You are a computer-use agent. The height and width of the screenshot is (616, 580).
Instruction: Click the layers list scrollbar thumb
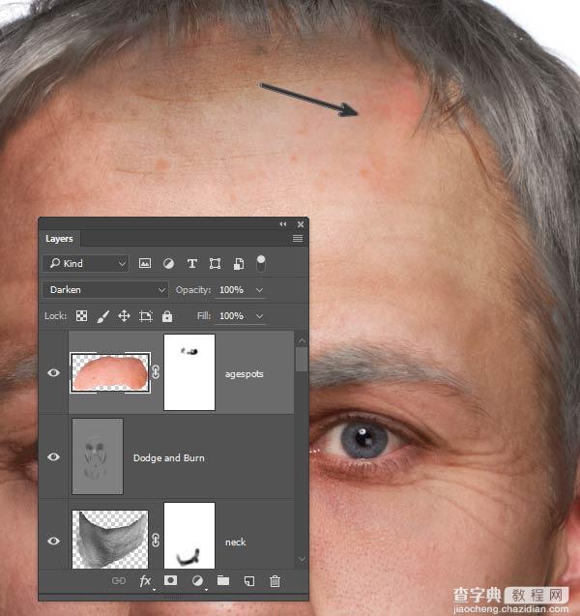[302, 359]
